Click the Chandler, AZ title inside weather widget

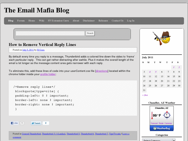[x=162, y=108]
